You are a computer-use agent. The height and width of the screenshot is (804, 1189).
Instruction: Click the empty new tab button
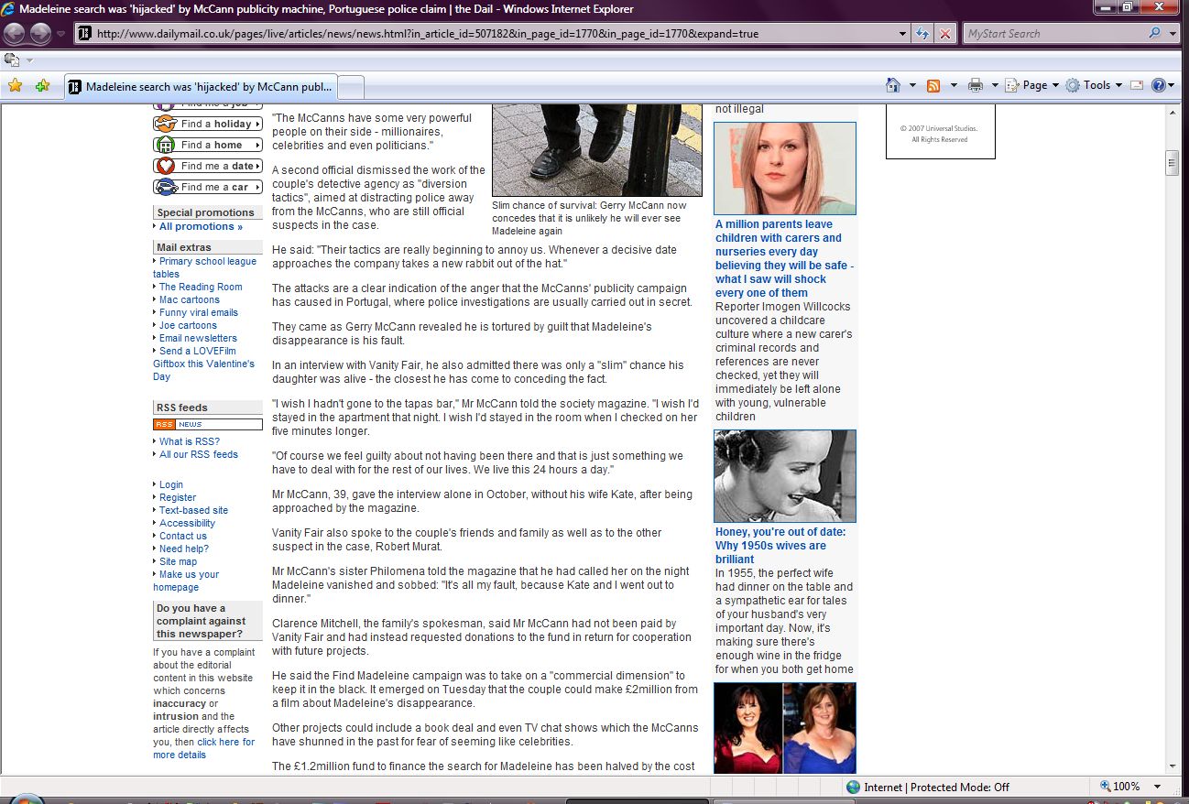[352, 87]
